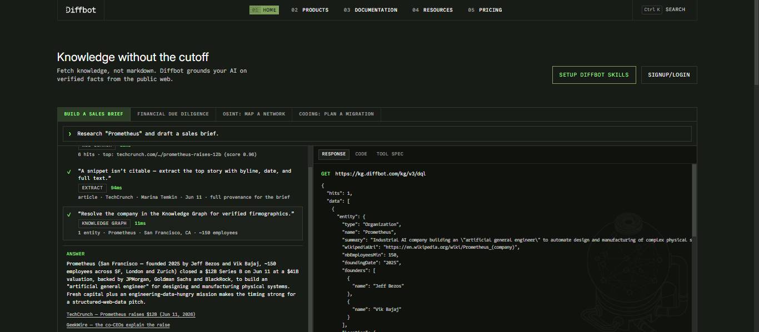Click SETUP DIFFBOT SKILLS button
This screenshot has width=759, height=332.
click(594, 75)
